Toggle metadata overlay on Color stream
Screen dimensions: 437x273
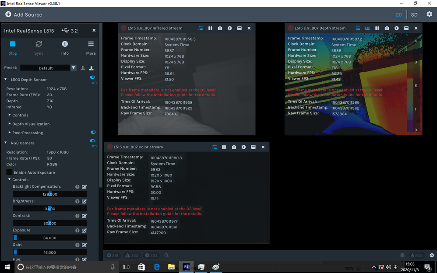coord(214,147)
